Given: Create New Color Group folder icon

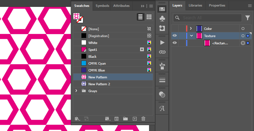Looking at the screenshot, I should (x=125, y=119).
